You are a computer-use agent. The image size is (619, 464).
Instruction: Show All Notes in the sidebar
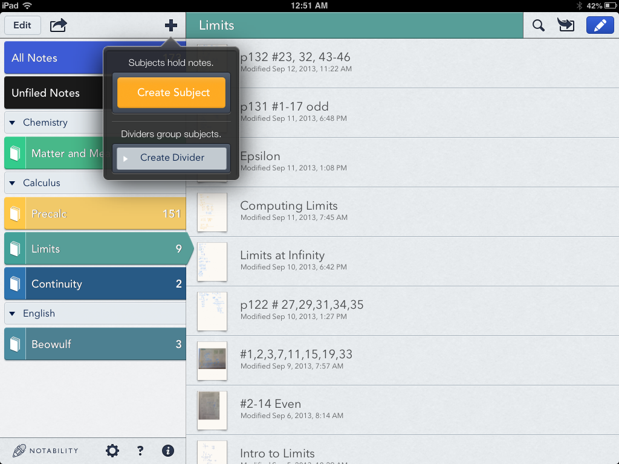[x=54, y=58]
